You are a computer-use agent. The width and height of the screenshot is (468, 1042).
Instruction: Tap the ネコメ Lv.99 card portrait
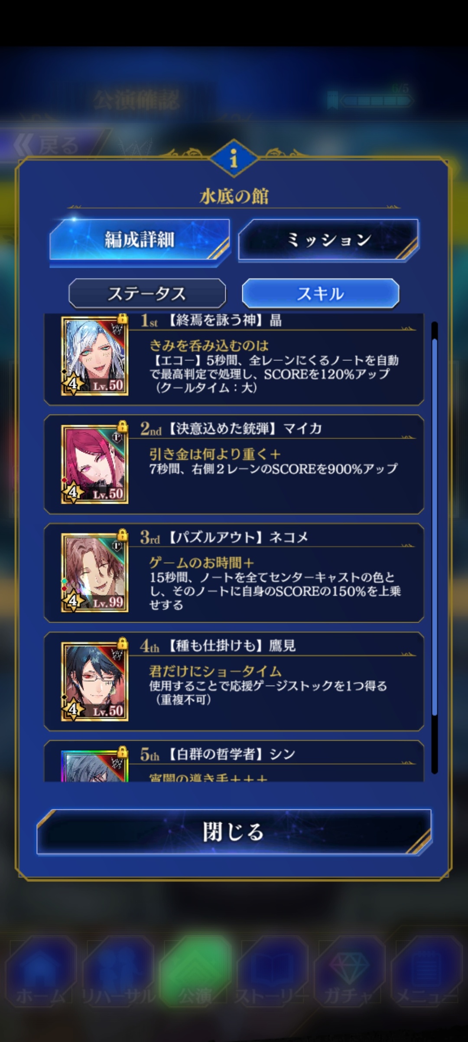tap(94, 573)
